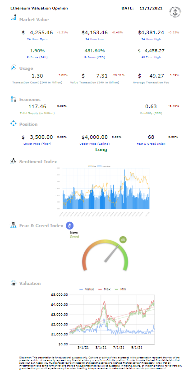Click the 'Lower Price (Floor)' label

pyautogui.click(x=37, y=144)
